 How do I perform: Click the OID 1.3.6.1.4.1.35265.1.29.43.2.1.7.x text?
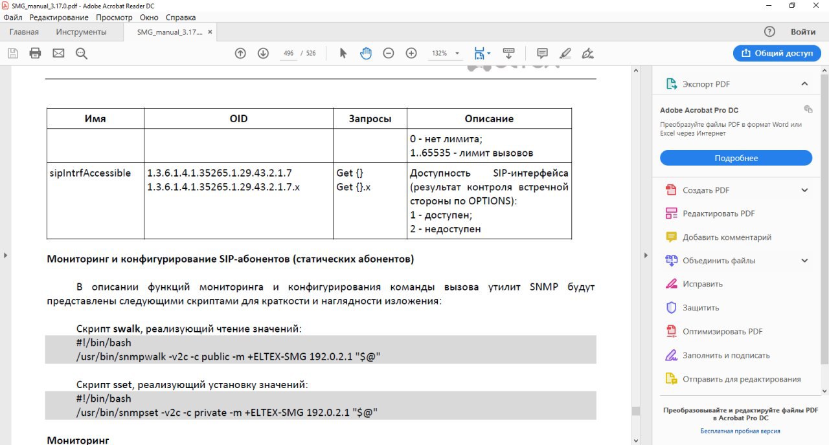[x=223, y=187]
